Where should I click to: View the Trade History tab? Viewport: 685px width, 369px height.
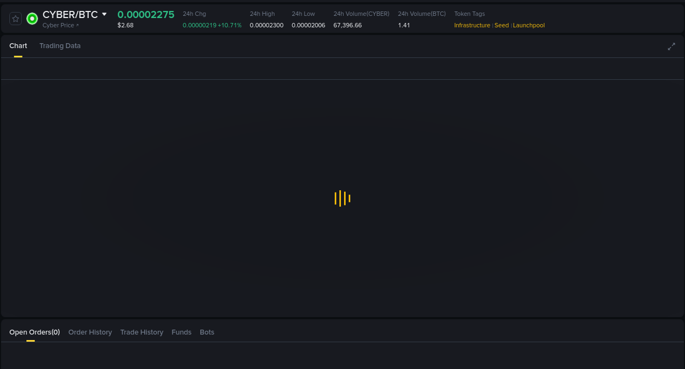(141, 332)
